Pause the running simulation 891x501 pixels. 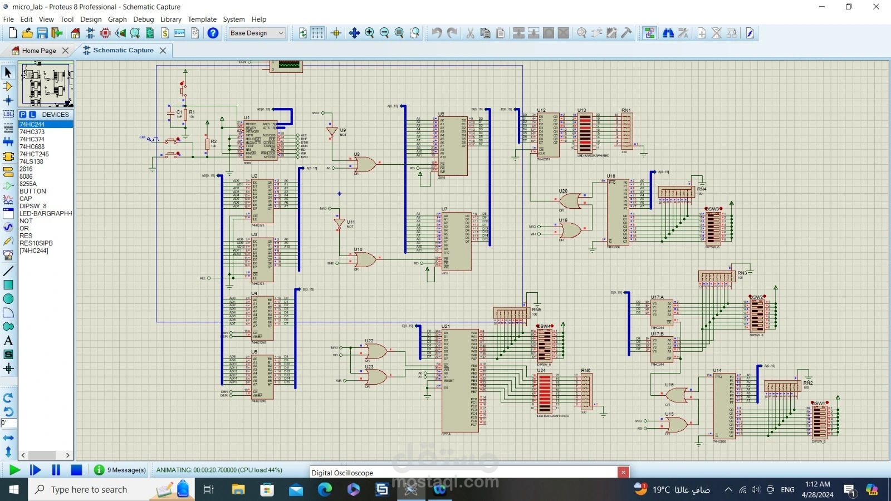coord(56,470)
